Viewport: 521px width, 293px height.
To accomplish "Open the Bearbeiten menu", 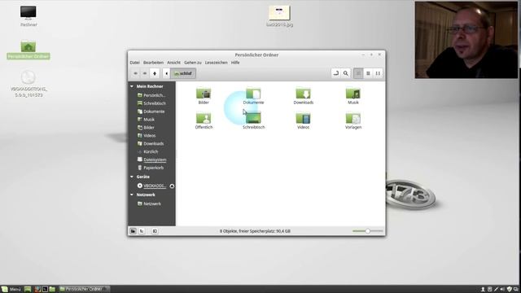I will [x=153, y=63].
